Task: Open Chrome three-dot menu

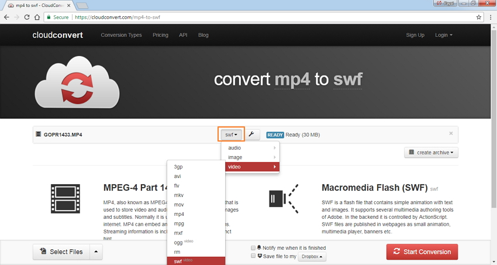Action: 491,17
